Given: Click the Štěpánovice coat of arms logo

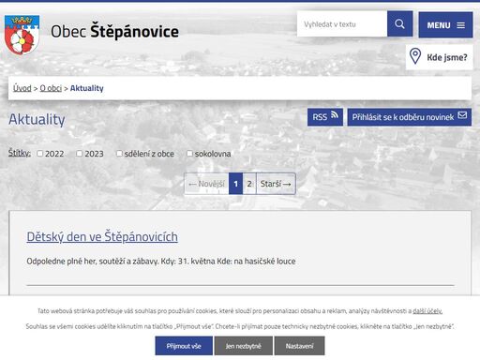Looking at the screenshot, I should pyautogui.click(x=22, y=35).
